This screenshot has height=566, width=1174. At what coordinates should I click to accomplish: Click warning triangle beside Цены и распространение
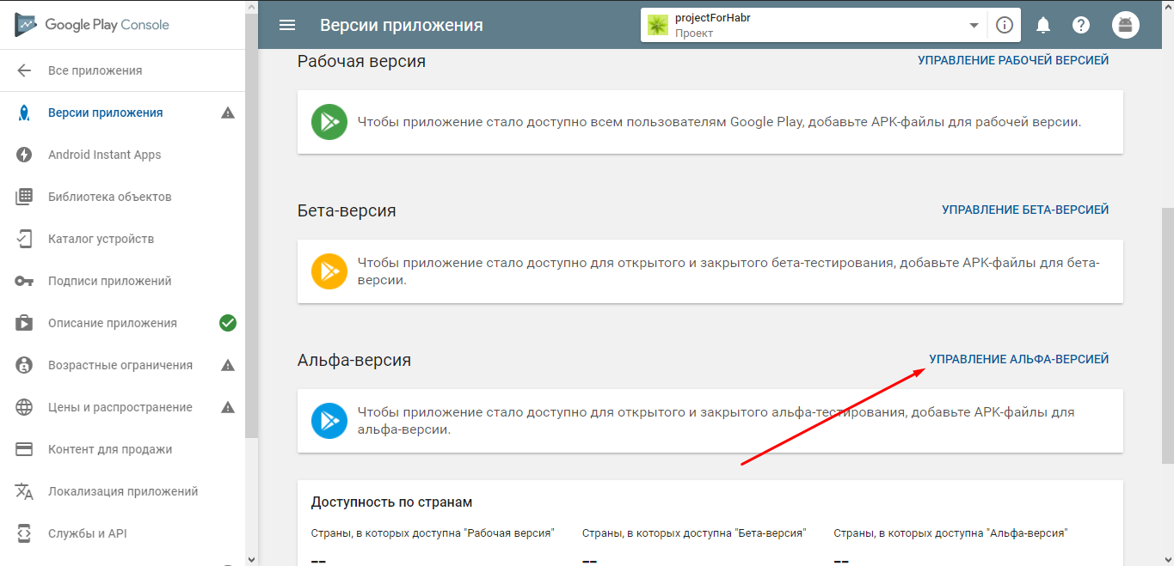coord(228,407)
